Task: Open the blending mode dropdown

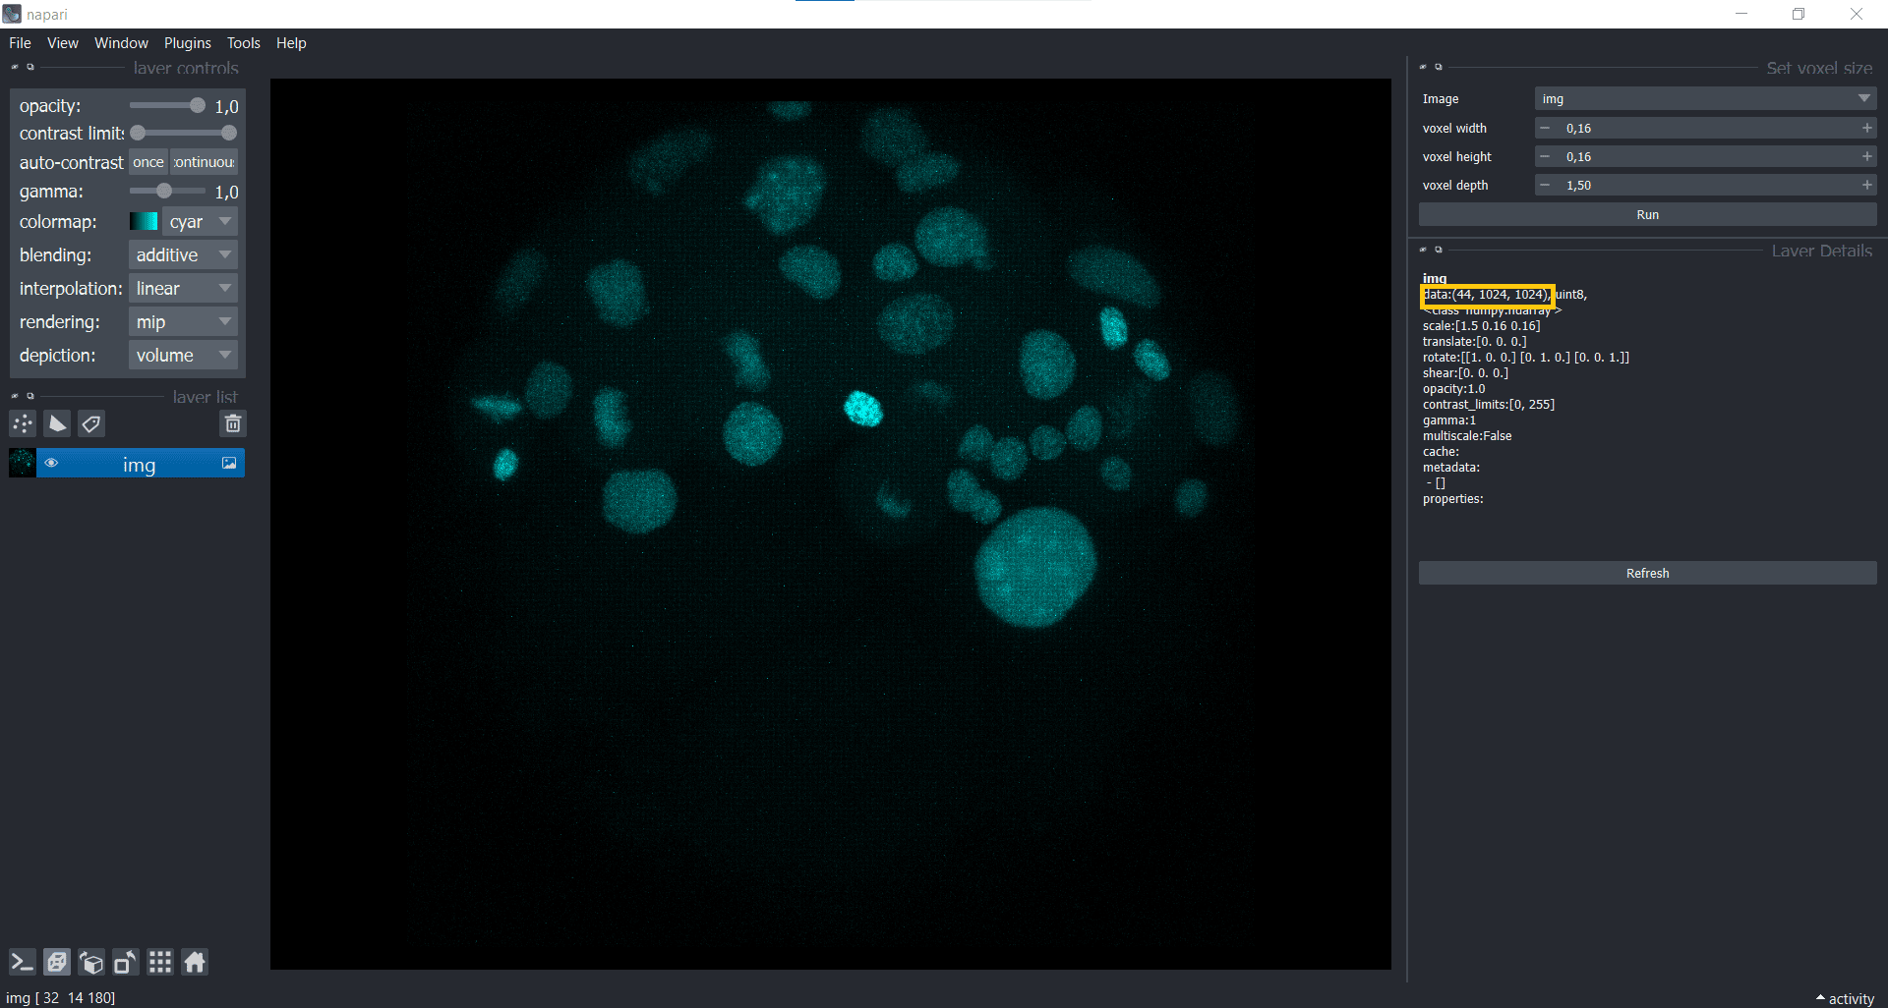Action: coord(183,255)
